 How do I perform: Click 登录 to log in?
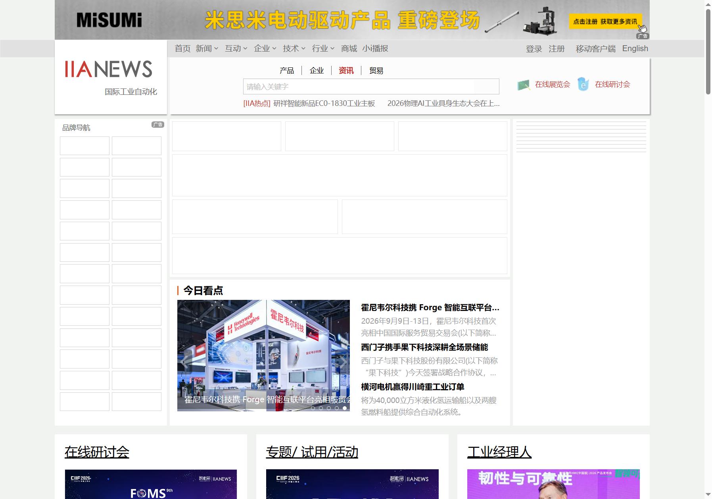coord(534,49)
